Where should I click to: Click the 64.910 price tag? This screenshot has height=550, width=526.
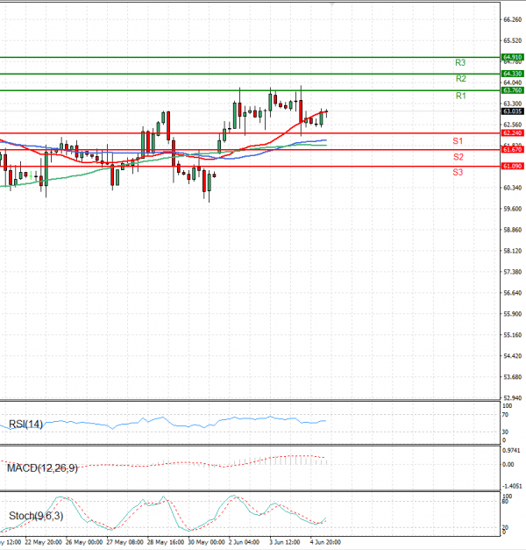click(513, 57)
